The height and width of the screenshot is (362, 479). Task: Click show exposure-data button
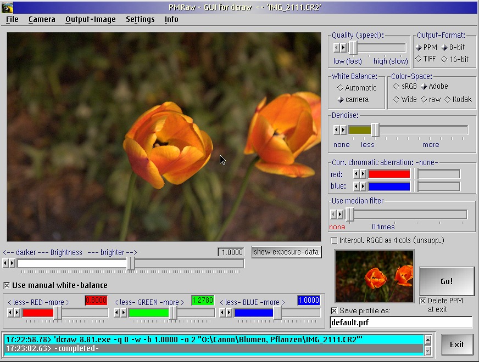(286, 252)
